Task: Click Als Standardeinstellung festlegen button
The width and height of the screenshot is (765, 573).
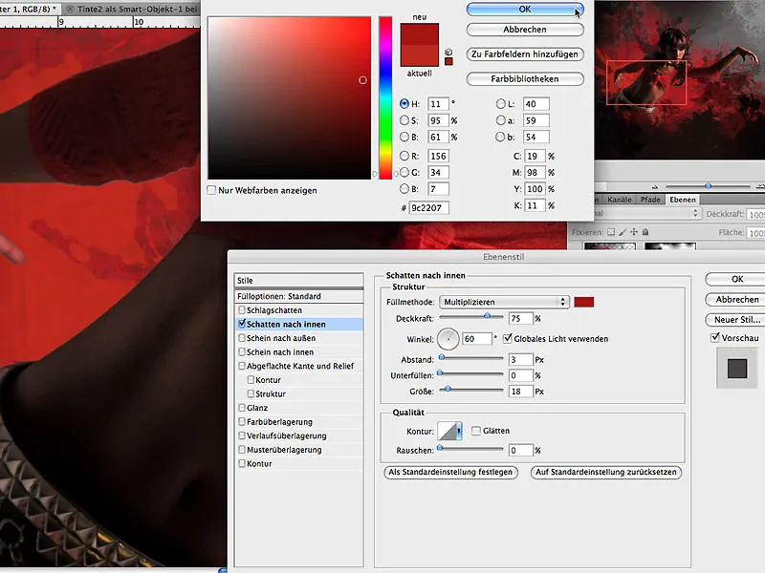Action: 450,472
